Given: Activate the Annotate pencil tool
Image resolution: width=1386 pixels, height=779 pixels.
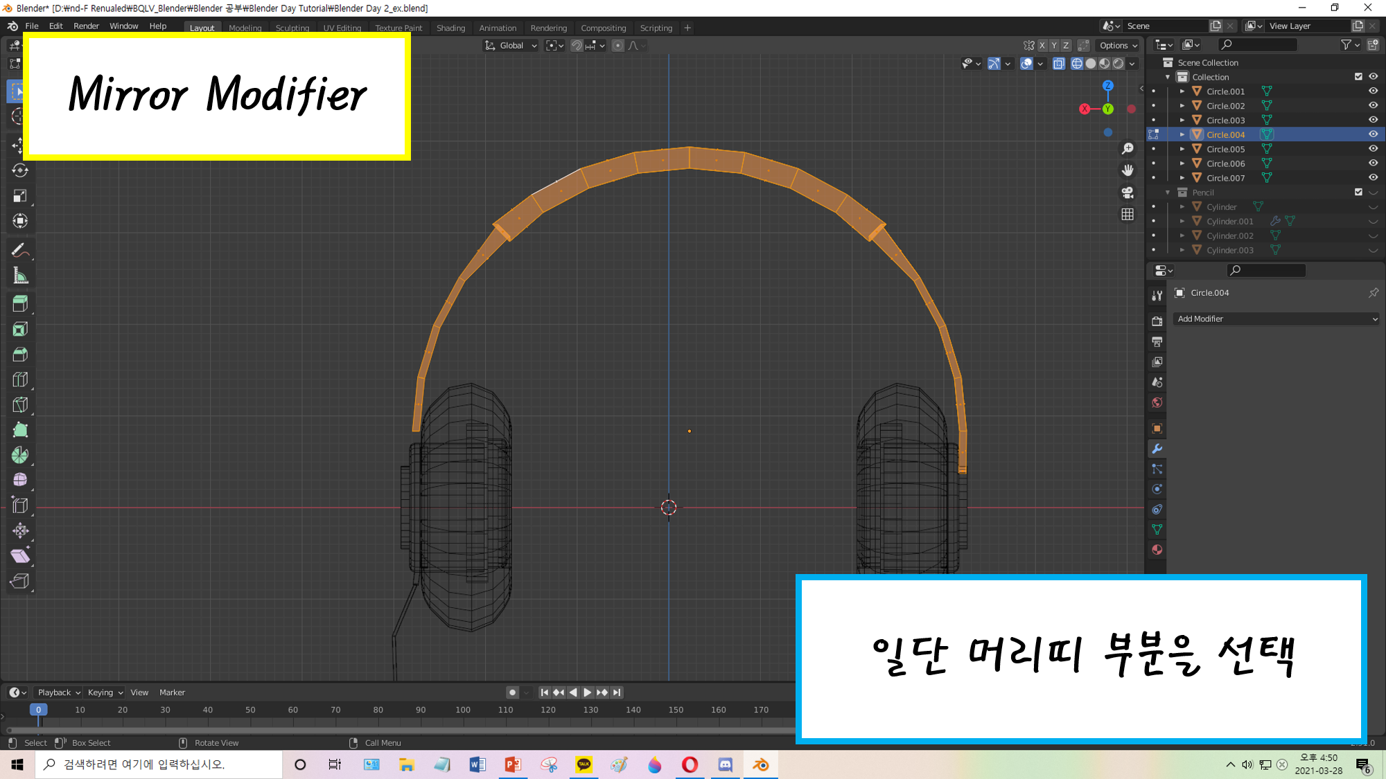Looking at the screenshot, I should point(19,251).
